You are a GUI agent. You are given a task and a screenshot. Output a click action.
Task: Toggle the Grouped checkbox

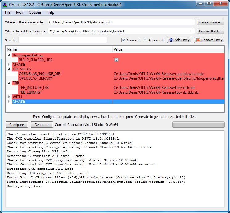pos(123,40)
